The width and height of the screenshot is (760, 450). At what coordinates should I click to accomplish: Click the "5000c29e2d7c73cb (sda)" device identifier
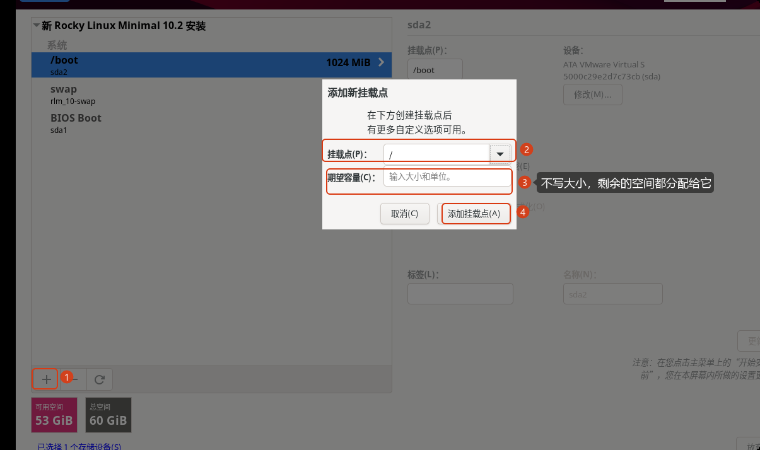pyautogui.click(x=612, y=76)
